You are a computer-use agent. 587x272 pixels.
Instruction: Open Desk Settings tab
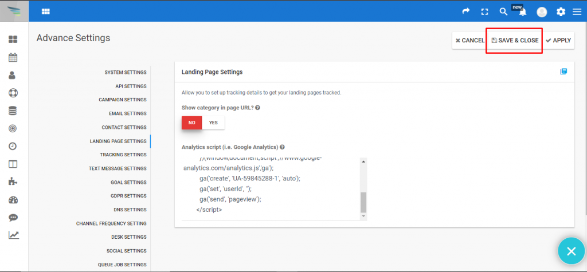(x=129, y=237)
